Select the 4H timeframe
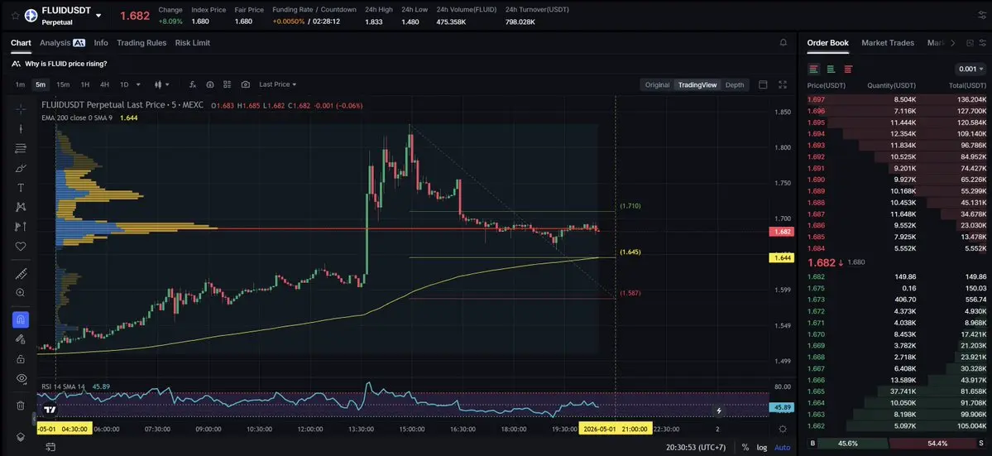Screen dimensions: 992x456 coord(104,84)
